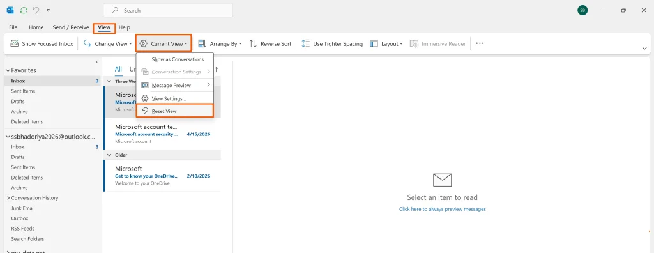Open the File menu tab

[13, 27]
